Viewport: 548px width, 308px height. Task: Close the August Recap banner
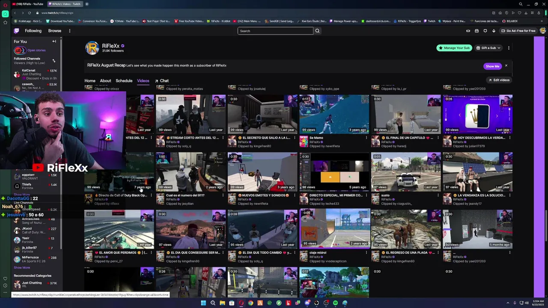(x=506, y=66)
